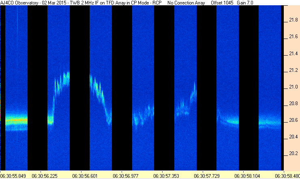Click the 'TWB 2 MHz IF' header text
This screenshot has width=300, height=179.
[84, 3]
